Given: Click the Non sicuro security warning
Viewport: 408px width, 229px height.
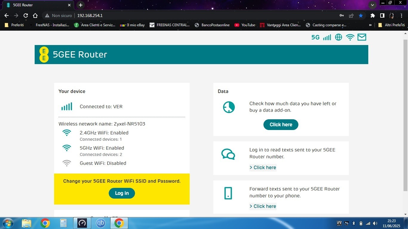Looking at the screenshot, I should coord(59,16).
